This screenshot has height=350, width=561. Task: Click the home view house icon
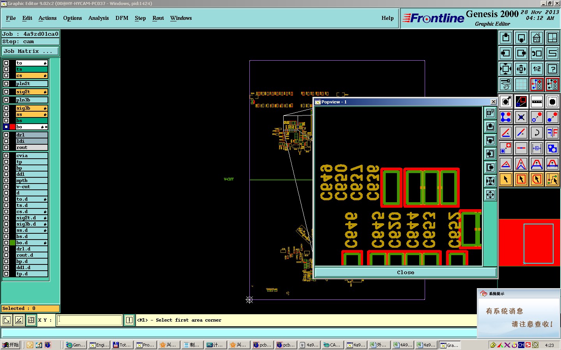[537, 38]
